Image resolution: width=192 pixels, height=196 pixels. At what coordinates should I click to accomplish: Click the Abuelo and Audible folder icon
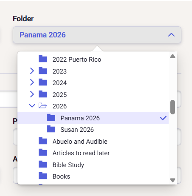[x=43, y=141]
